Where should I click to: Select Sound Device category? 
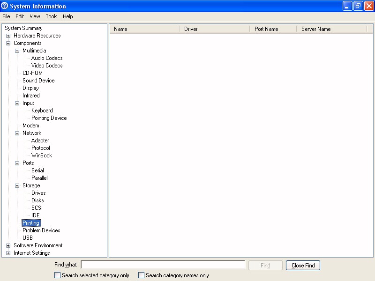38,81
